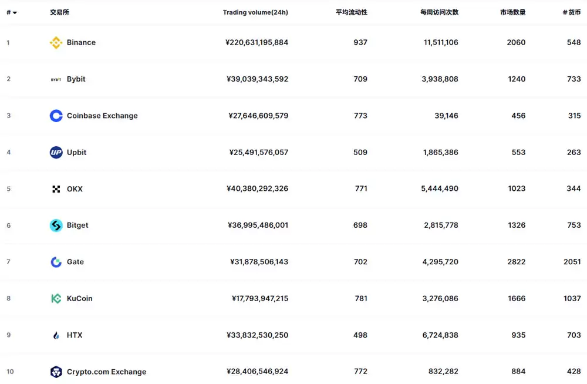Sort by 平均流动性 column header

351,12
